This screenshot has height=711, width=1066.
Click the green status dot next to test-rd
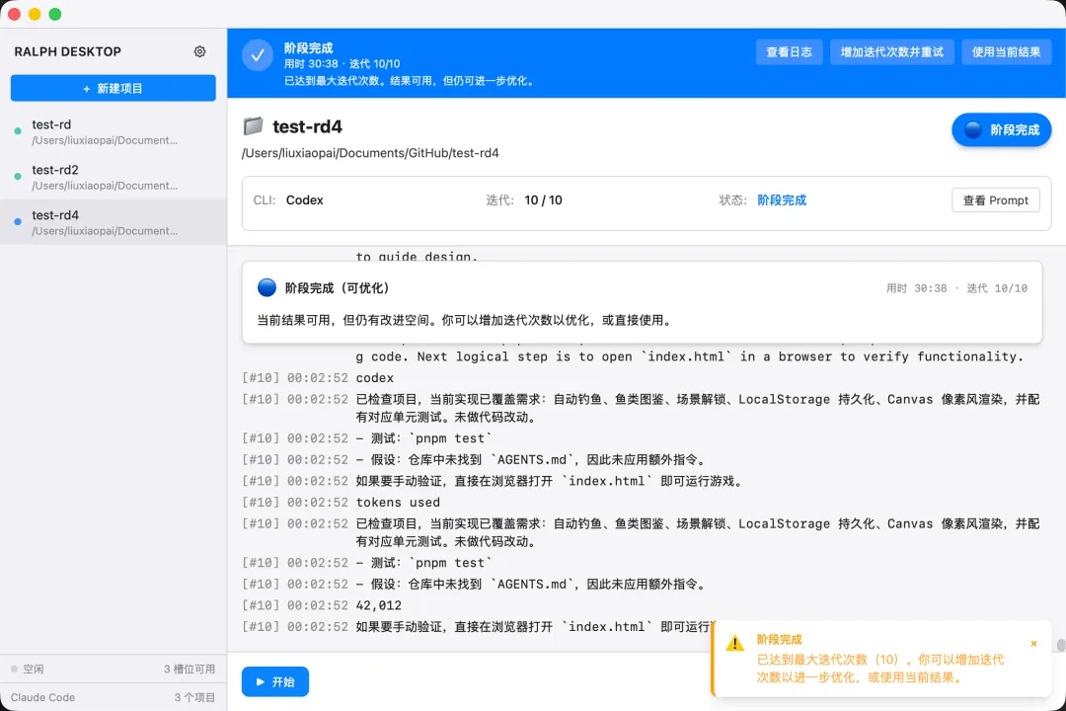pos(20,129)
